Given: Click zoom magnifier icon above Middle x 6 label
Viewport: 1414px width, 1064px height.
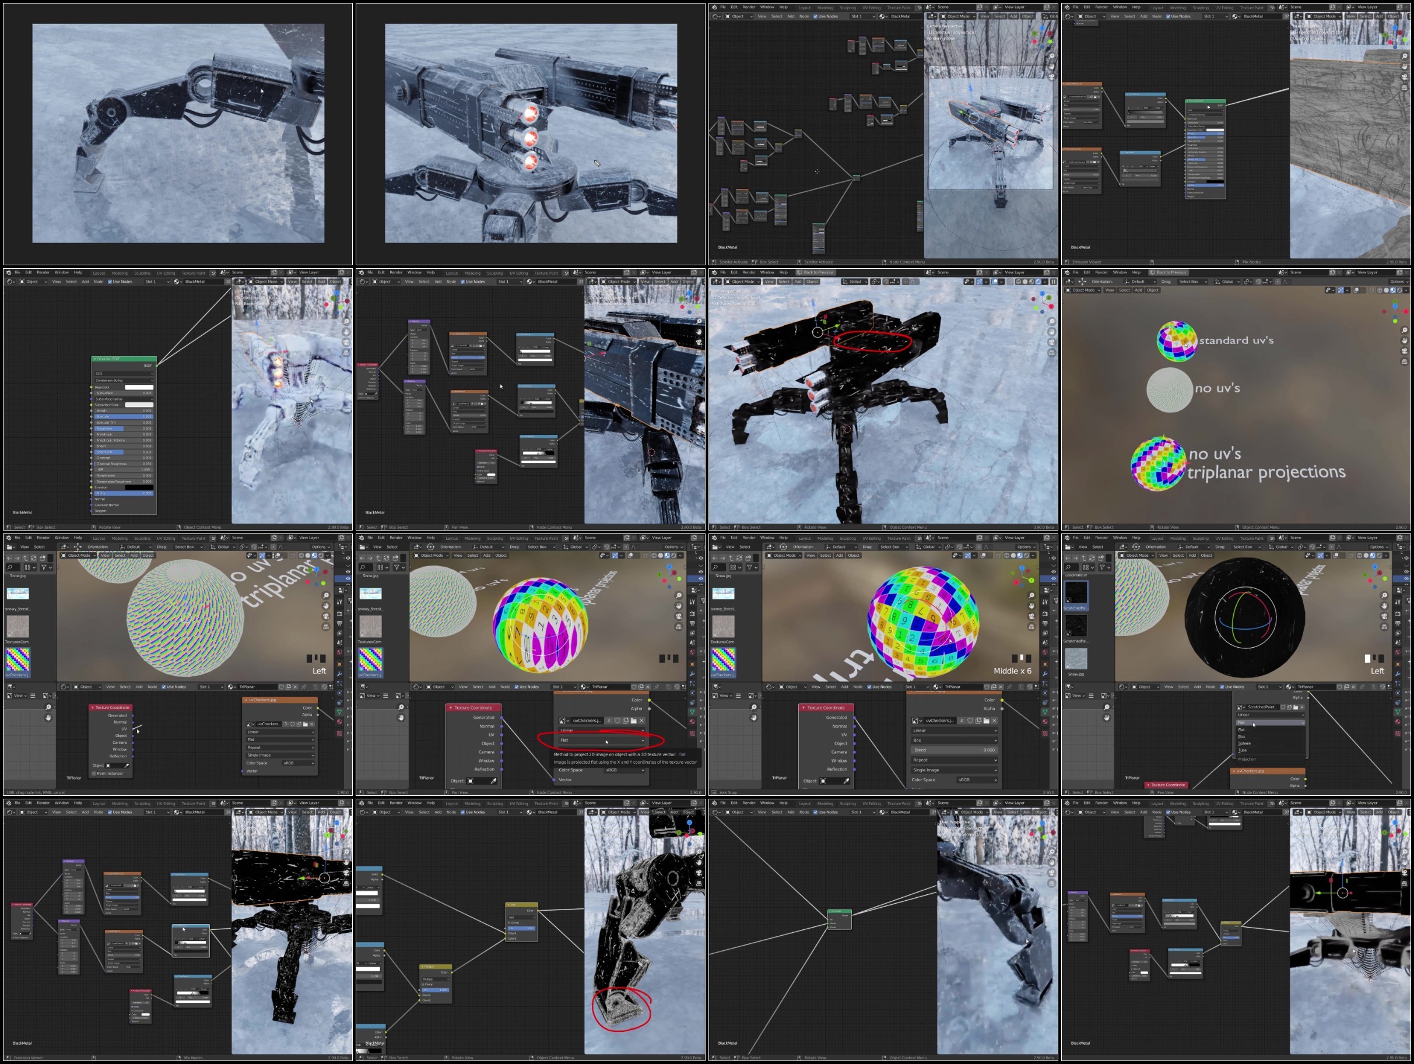Looking at the screenshot, I should click(x=1031, y=596).
